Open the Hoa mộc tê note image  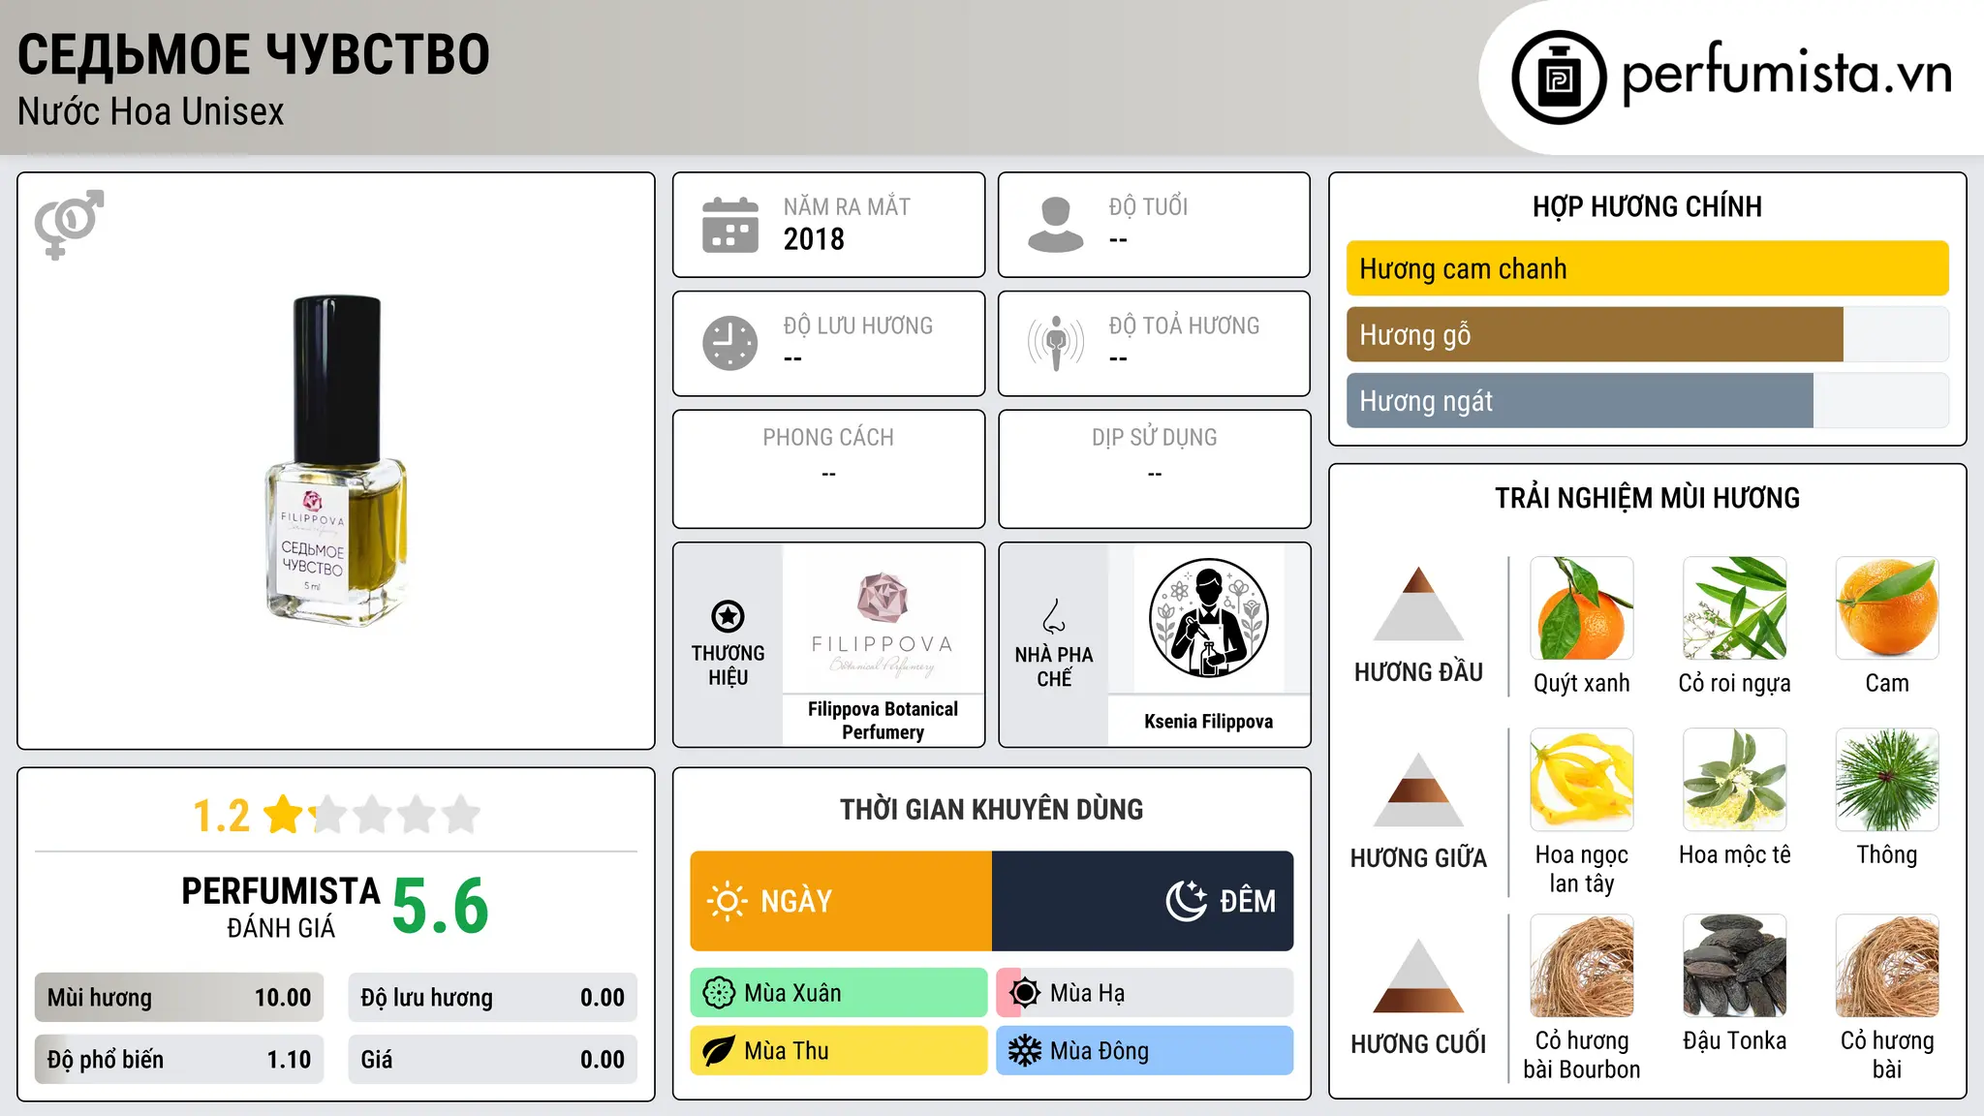pyautogui.click(x=1735, y=780)
